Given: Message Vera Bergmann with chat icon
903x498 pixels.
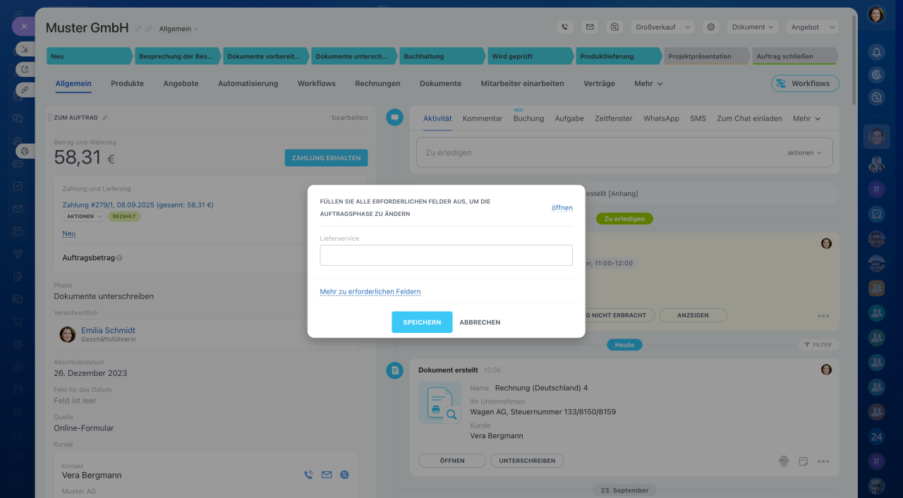Looking at the screenshot, I should point(344,475).
